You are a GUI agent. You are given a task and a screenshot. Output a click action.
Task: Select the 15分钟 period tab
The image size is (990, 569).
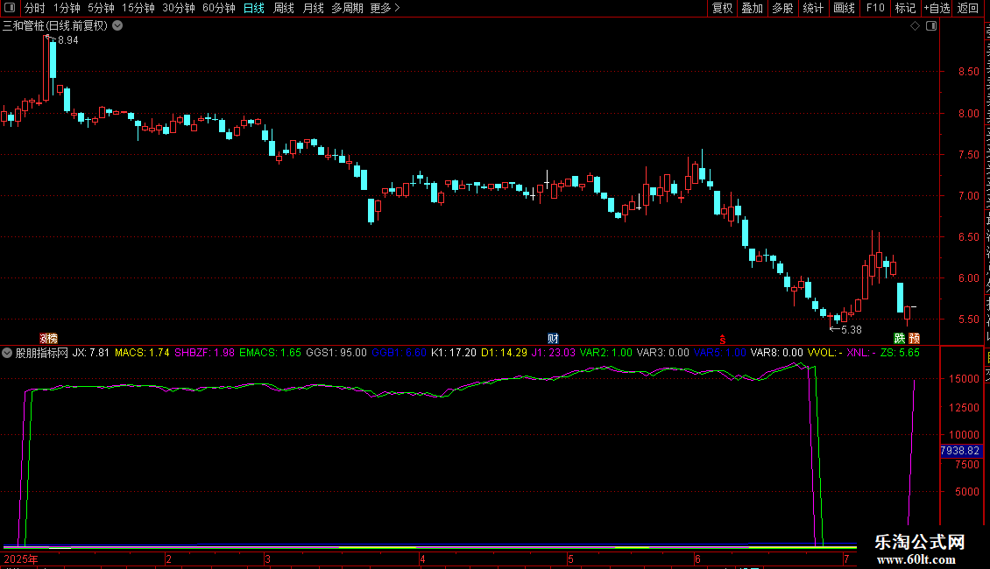click(138, 8)
